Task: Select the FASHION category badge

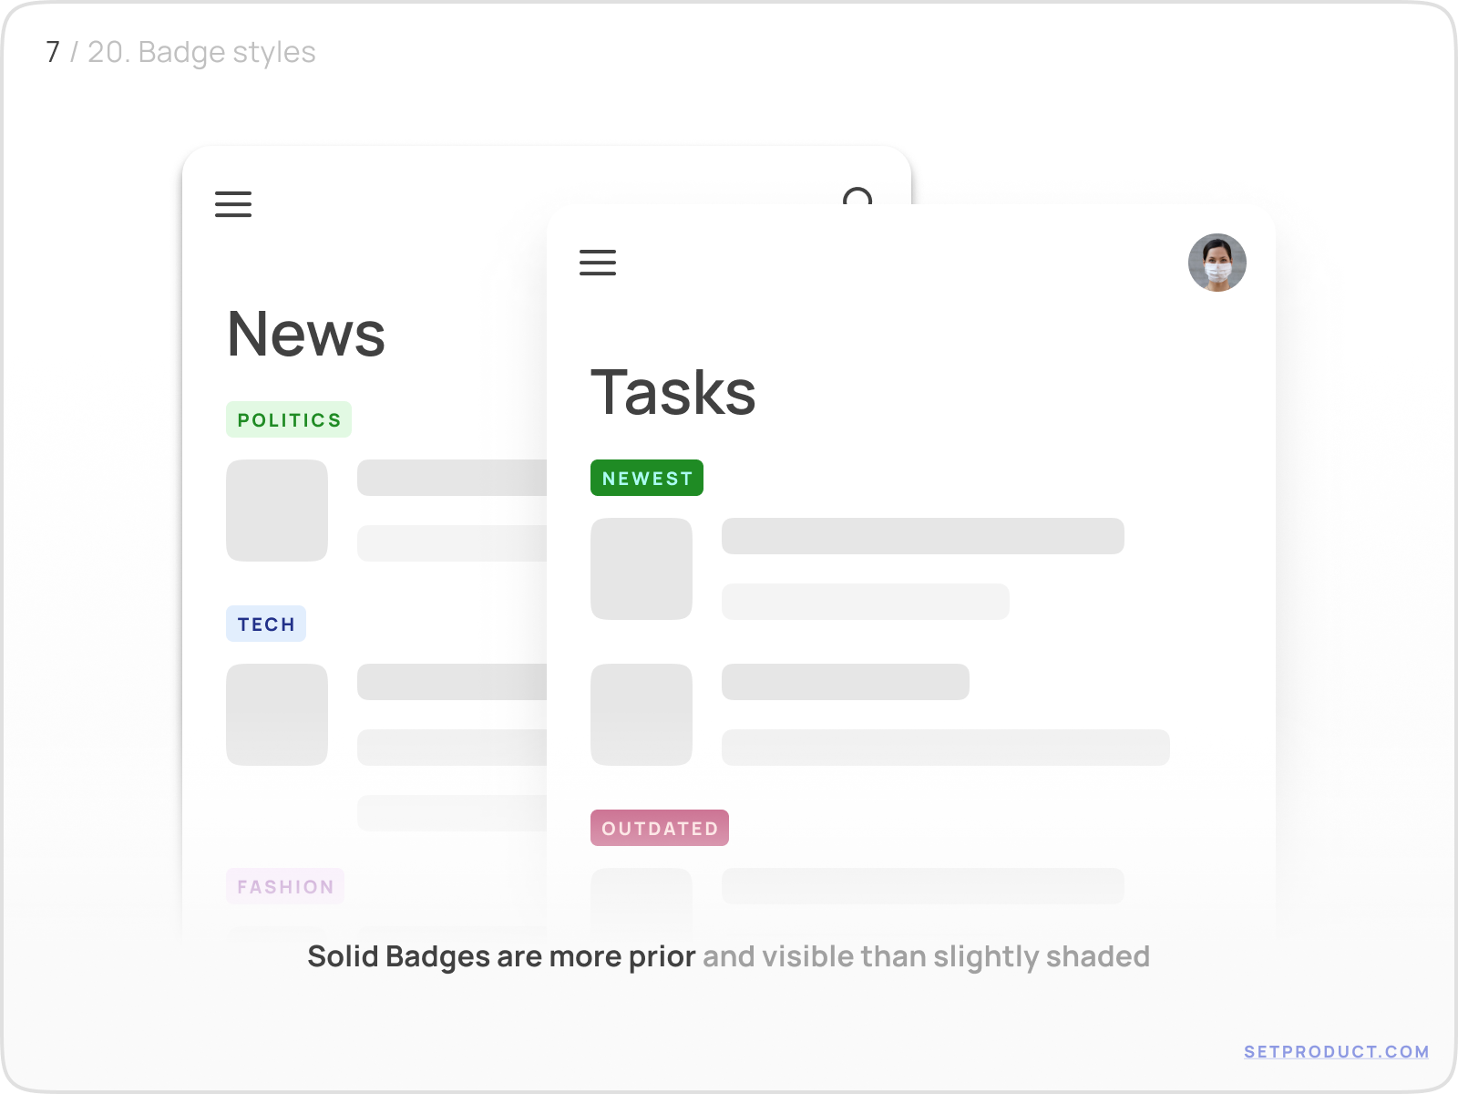Action: (285, 886)
